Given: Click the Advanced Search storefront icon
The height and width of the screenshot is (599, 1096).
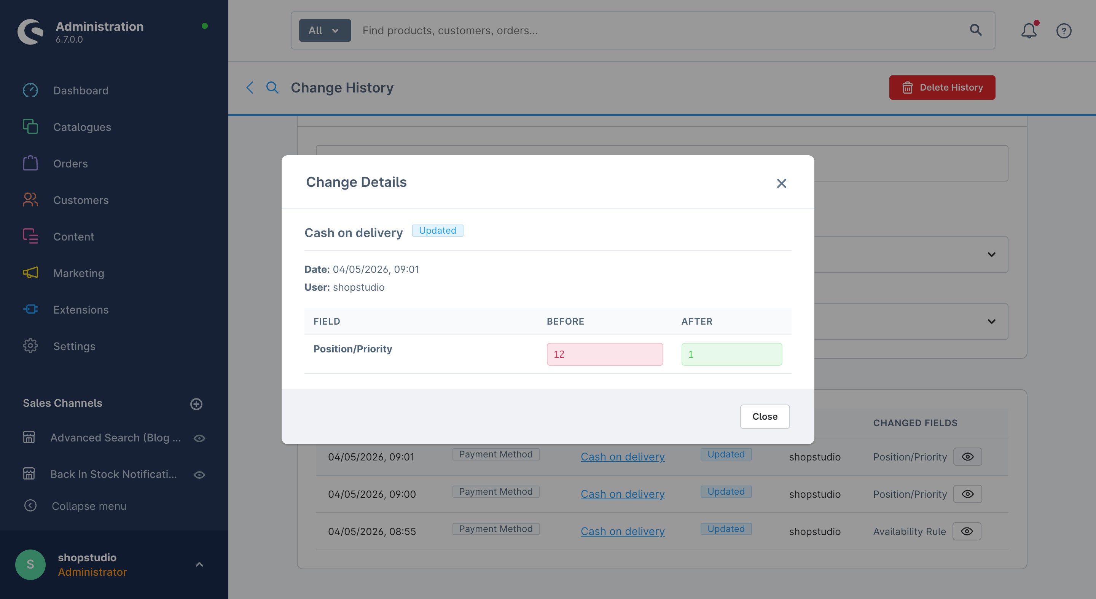Looking at the screenshot, I should [29, 437].
